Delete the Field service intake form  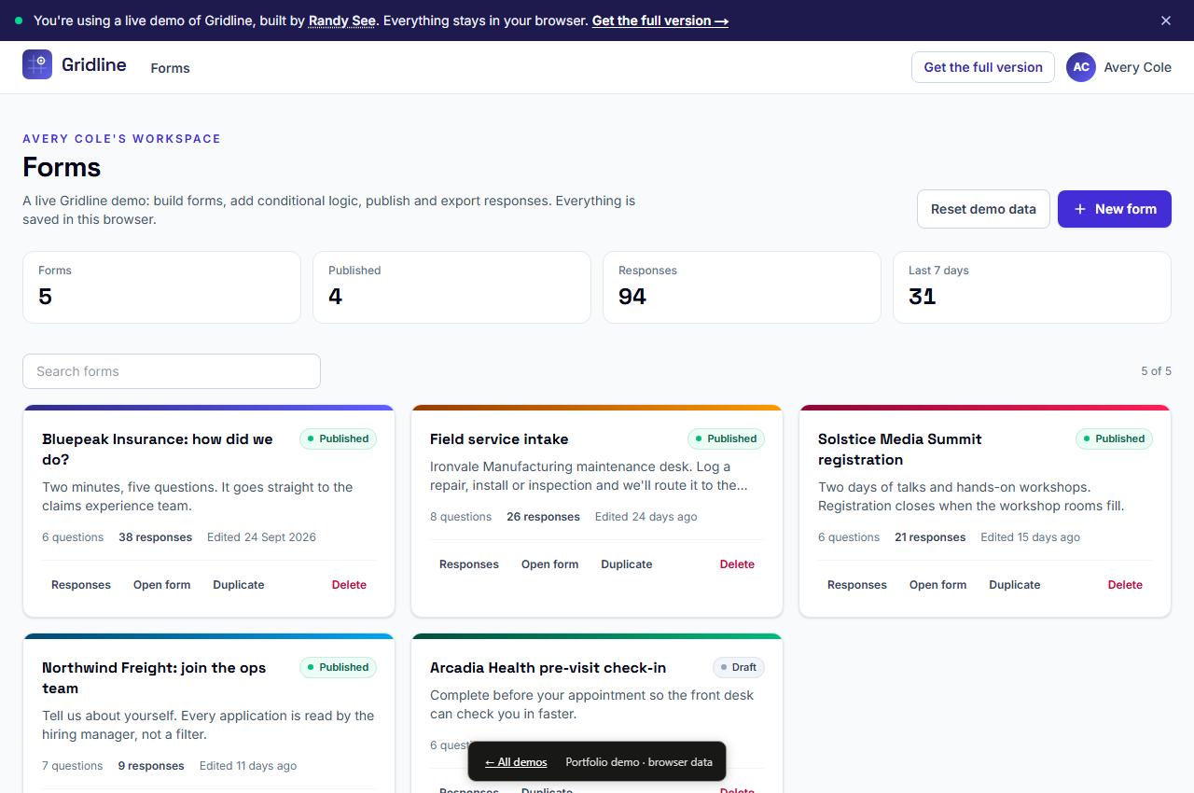737,564
